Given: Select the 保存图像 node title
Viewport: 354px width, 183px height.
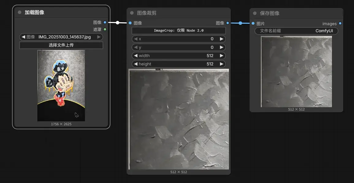Looking at the screenshot, I should pos(270,13).
